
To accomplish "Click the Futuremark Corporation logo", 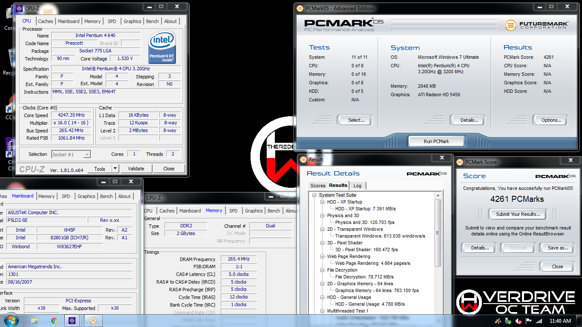I will pyautogui.click(x=536, y=25).
